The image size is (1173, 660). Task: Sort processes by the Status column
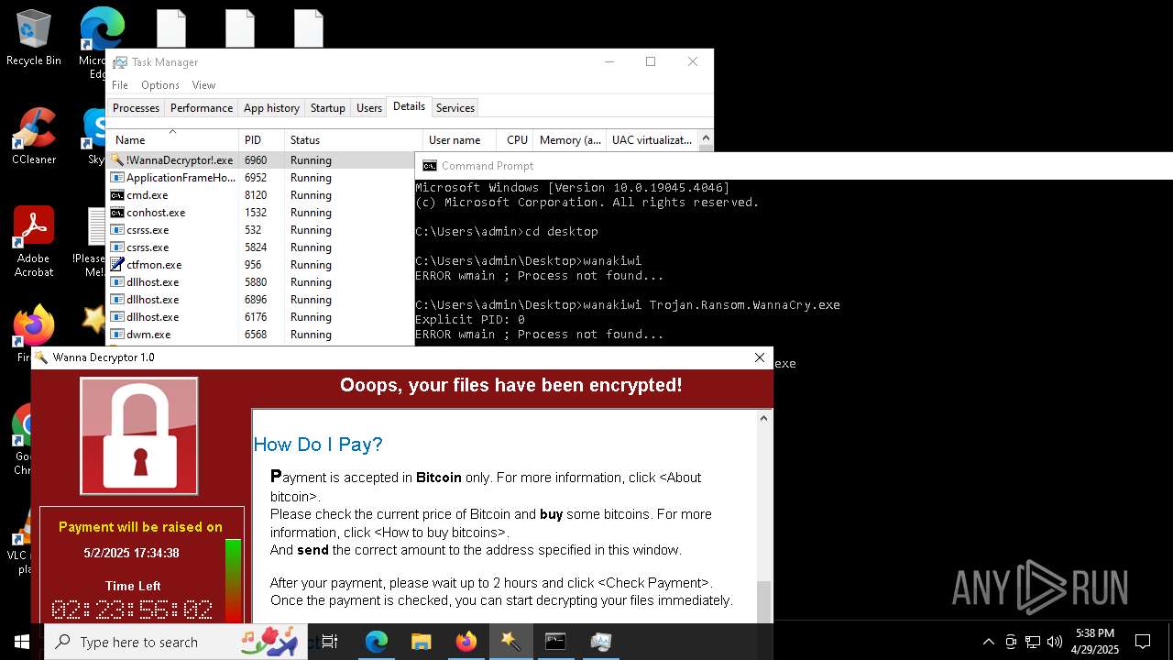(354, 140)
